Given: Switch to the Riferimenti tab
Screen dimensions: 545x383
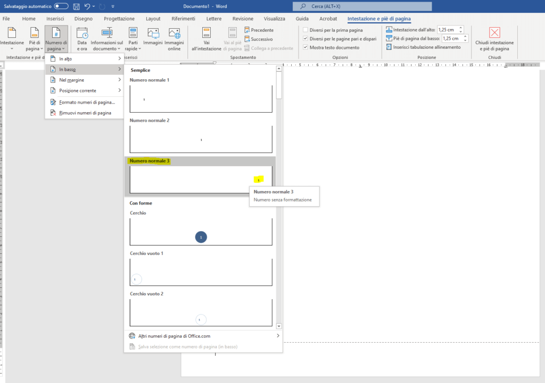Looking at the screenshot, I should pos(183,19).
